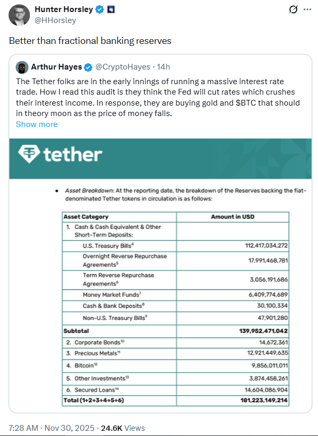Open the three-dot more options menu
The height and width of the screenshot is (436, 318).
309,10
